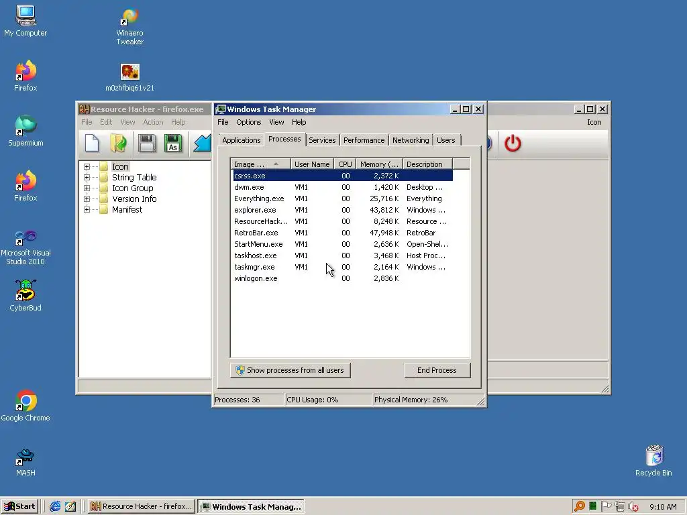Select the ResourceHack... process row
Image resolution: width=687 pixels, height=515 pixels.
point(343,221)
